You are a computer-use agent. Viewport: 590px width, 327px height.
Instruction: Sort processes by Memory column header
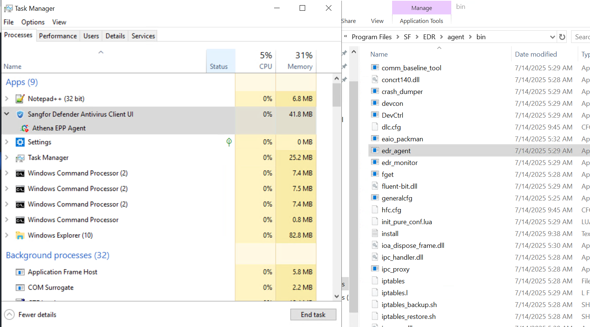click(x=296, y=61)
